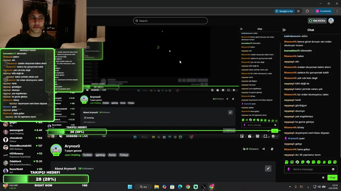Image resolution: width=341 pixels, height=191 pixels.
Task: Click ArynoxG channel avatar
Action: 56,150
